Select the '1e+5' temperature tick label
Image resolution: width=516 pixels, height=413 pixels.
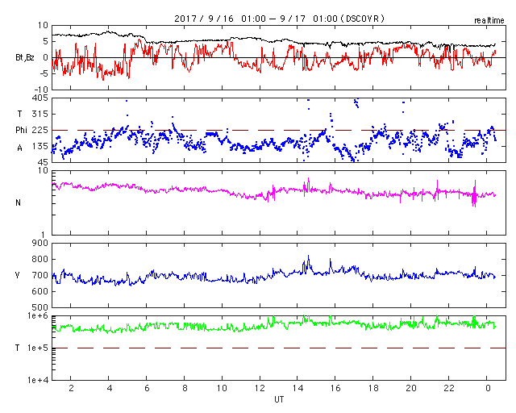[x=38, y=348]
